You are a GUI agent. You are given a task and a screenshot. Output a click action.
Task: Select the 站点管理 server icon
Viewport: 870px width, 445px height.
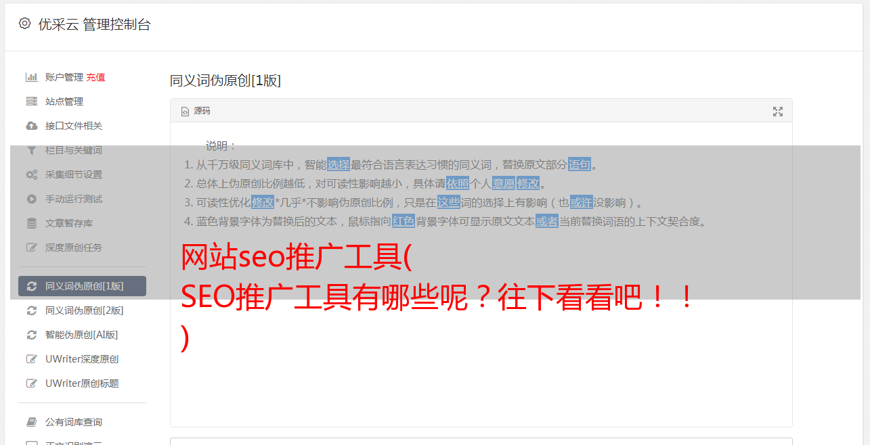click(x=31, y=101)
